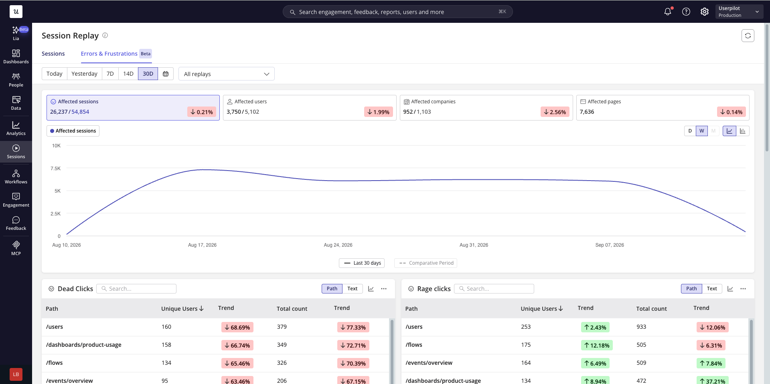Select Affected companies metric card
The height and width of the screenshot is (384, 770).
coord(486,108)
